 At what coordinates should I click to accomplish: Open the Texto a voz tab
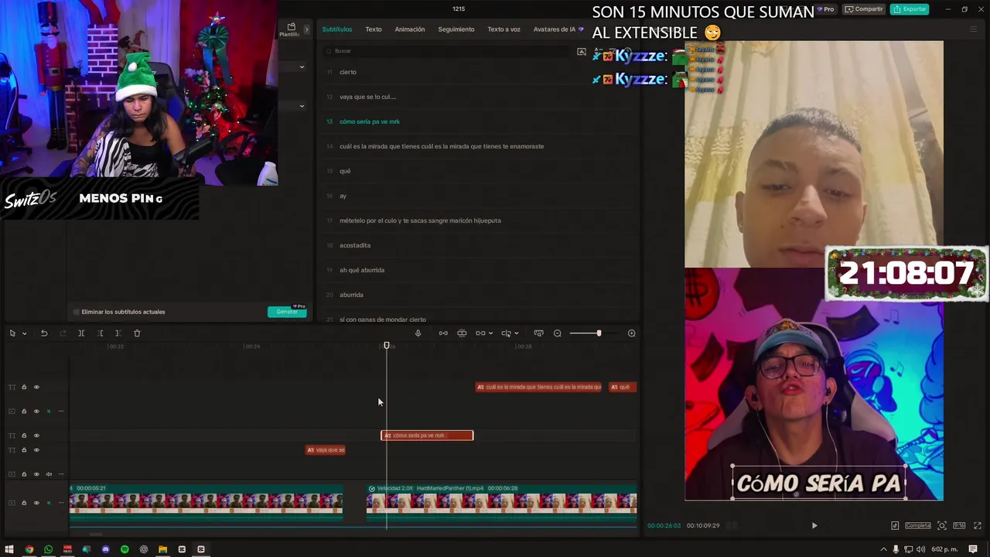pyautogui.click(x=504, y=29)
